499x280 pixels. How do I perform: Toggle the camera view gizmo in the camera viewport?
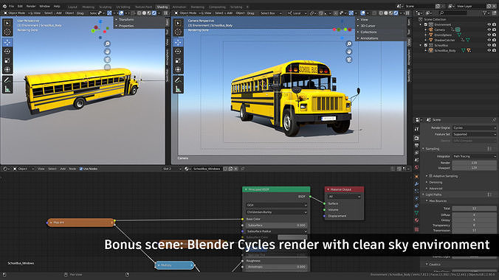[349, 60]
